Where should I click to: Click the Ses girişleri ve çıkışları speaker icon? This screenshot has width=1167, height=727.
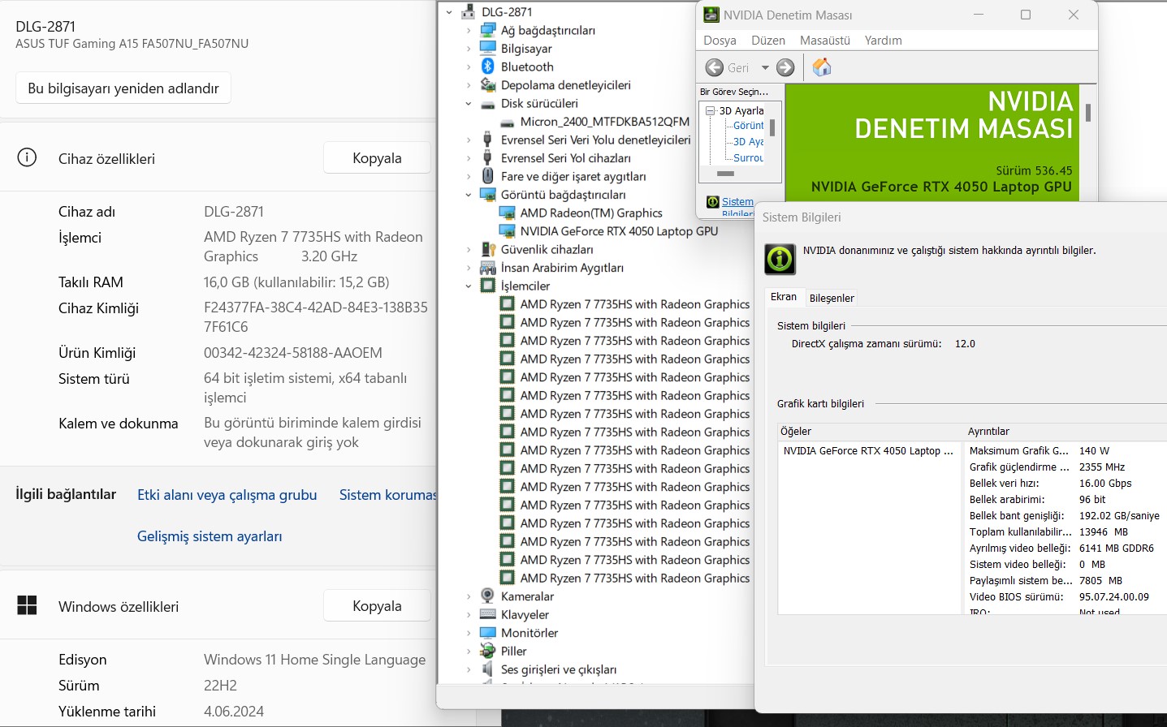click(x=488, y=669)
